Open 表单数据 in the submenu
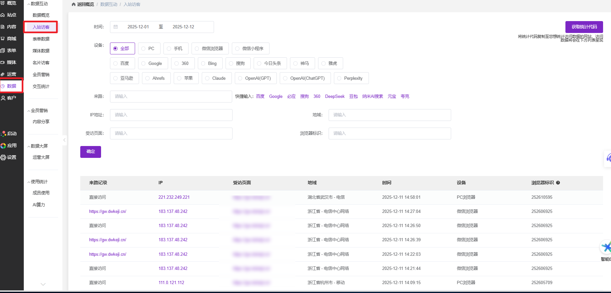The width and height of the screenshot is (611, 293). [41, 39]
